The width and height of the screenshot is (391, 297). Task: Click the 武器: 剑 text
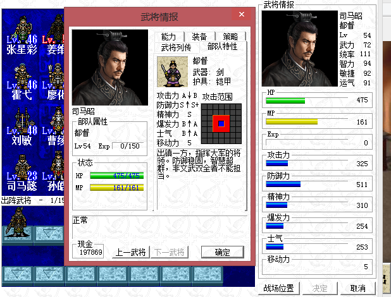tap(208, 72)
